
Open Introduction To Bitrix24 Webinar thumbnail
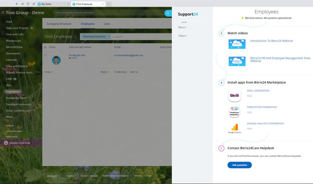(237, 44)
